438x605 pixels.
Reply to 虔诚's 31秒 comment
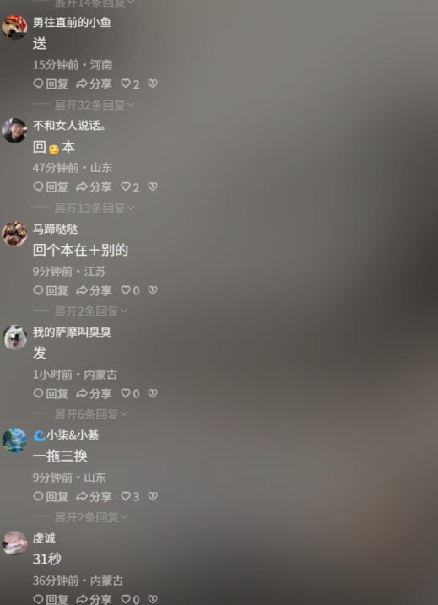click(51, 599)
